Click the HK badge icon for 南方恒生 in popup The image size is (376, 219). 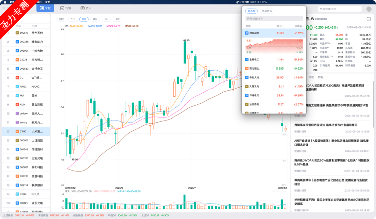(x=247, y=68)
